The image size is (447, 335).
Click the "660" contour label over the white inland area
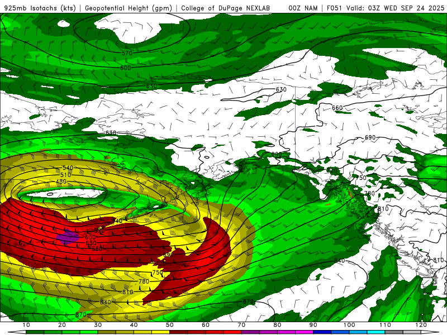337,108
